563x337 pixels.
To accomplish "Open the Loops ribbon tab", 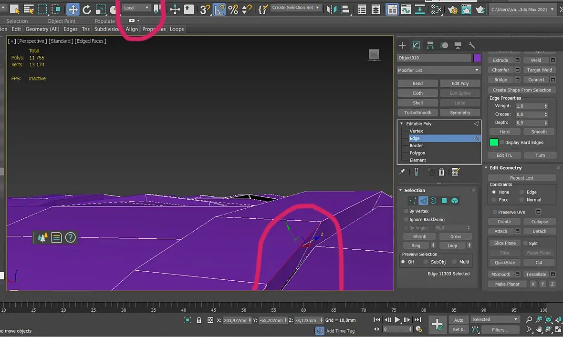I will point(177,29).
